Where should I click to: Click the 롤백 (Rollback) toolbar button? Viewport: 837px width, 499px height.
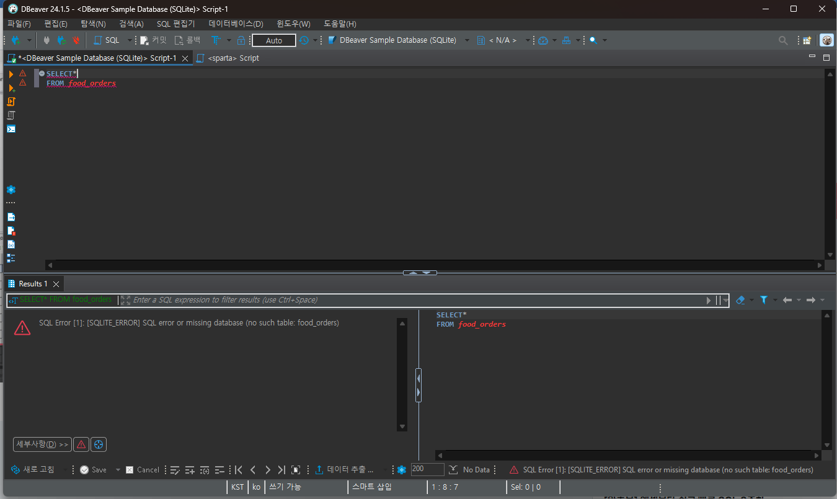tap(188, 40)
